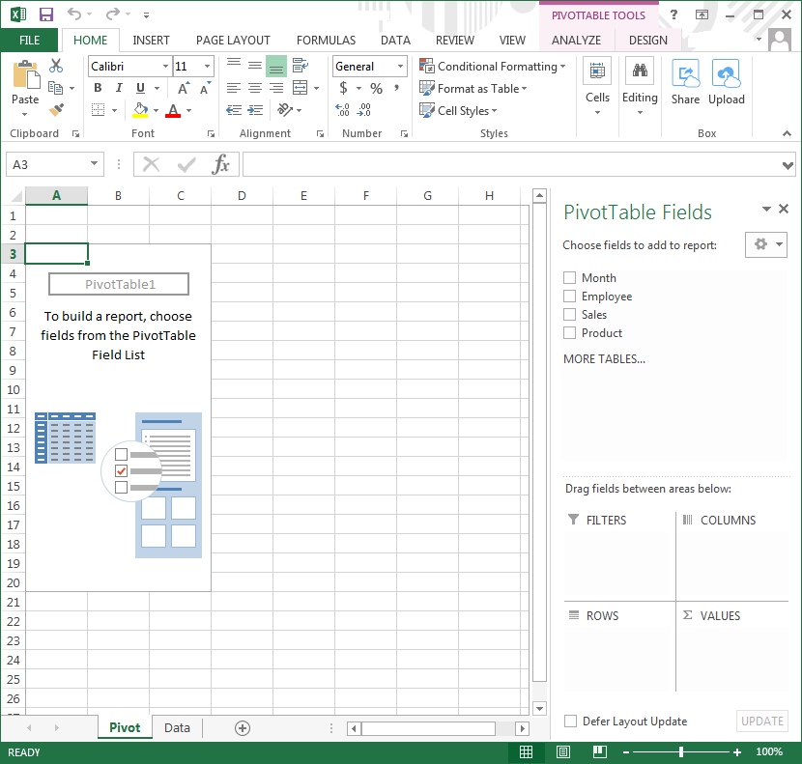Switch to the INSERT ribbon tab
802x764 pixels.
coord(151,40)
